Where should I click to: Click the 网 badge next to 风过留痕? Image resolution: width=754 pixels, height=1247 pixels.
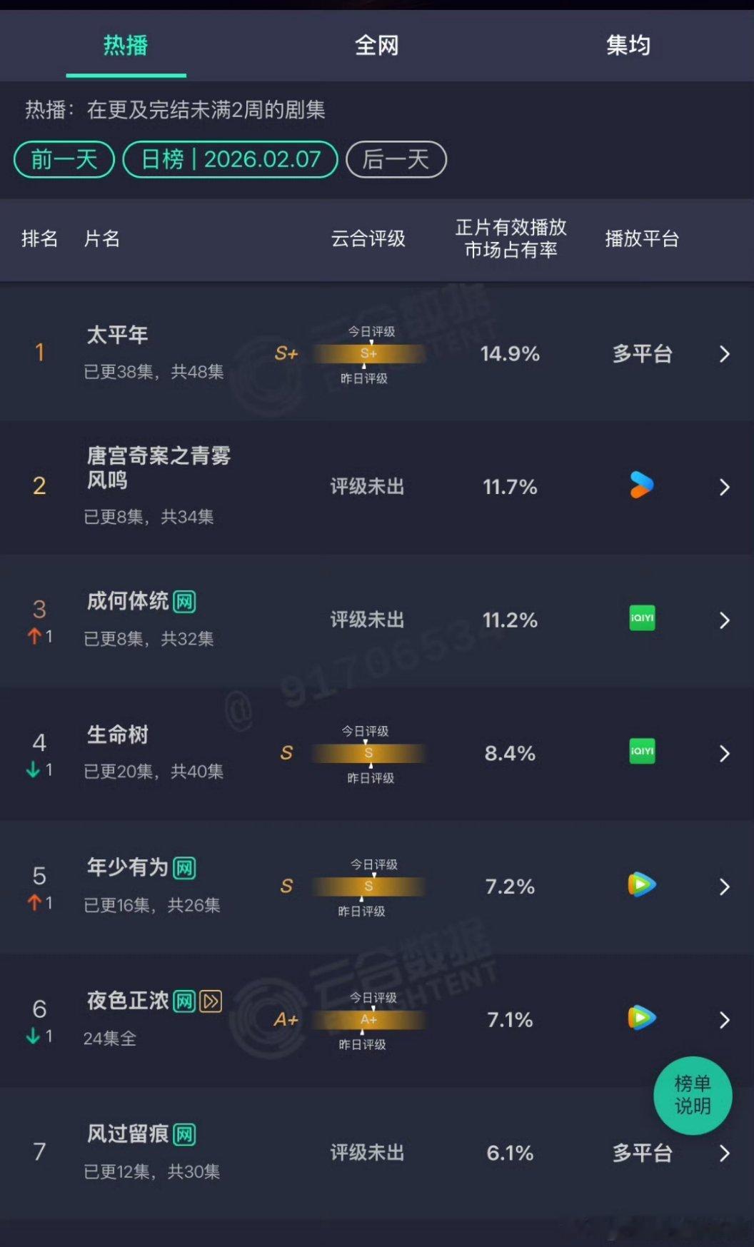pyautogui.click(x=184, y=1134)
